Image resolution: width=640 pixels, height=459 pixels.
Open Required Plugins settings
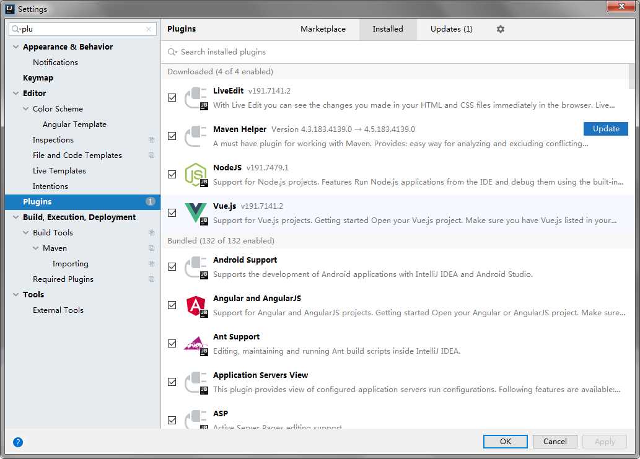[63, 279]
